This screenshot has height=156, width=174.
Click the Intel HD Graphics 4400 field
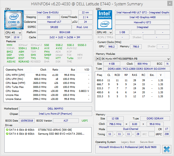(x=142, y=17)
